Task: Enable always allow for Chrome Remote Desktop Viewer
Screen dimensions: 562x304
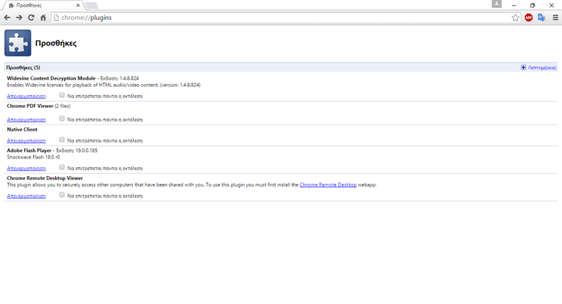Action: point(62,195)
